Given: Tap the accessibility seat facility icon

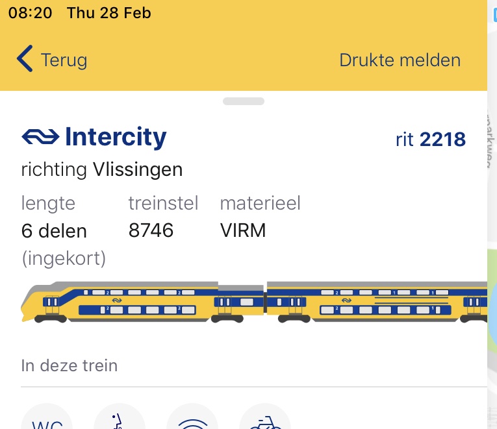Looking at the screenshot, I should [120, 419].
